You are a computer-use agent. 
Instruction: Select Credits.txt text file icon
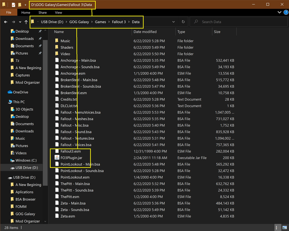[57, 99]
